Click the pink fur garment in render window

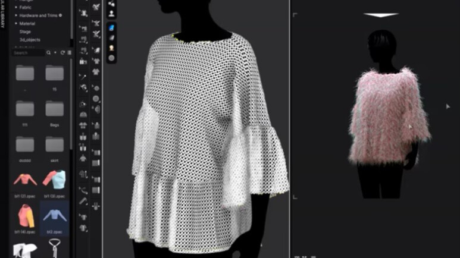(x=389, y=116)
